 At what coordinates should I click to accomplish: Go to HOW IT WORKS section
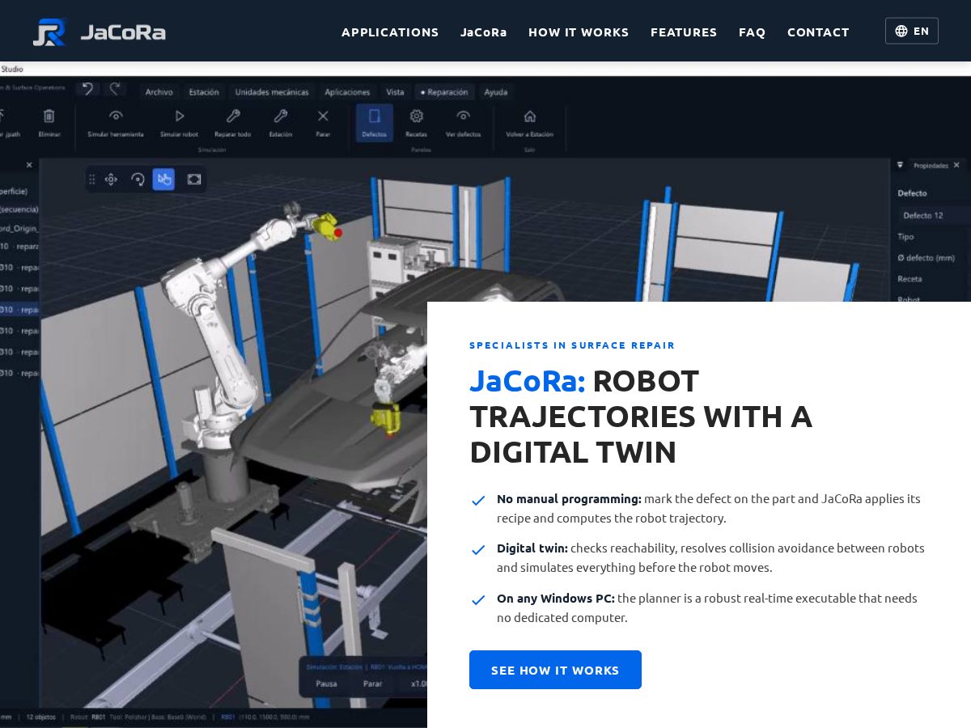pyautogui.click(x=579, y=32)
